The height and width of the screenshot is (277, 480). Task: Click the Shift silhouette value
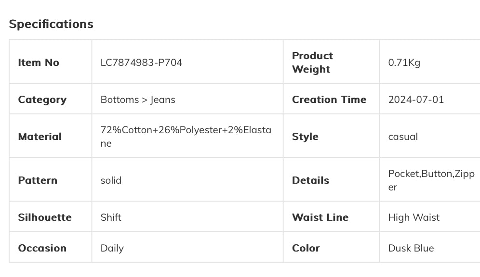pos(111,217)
